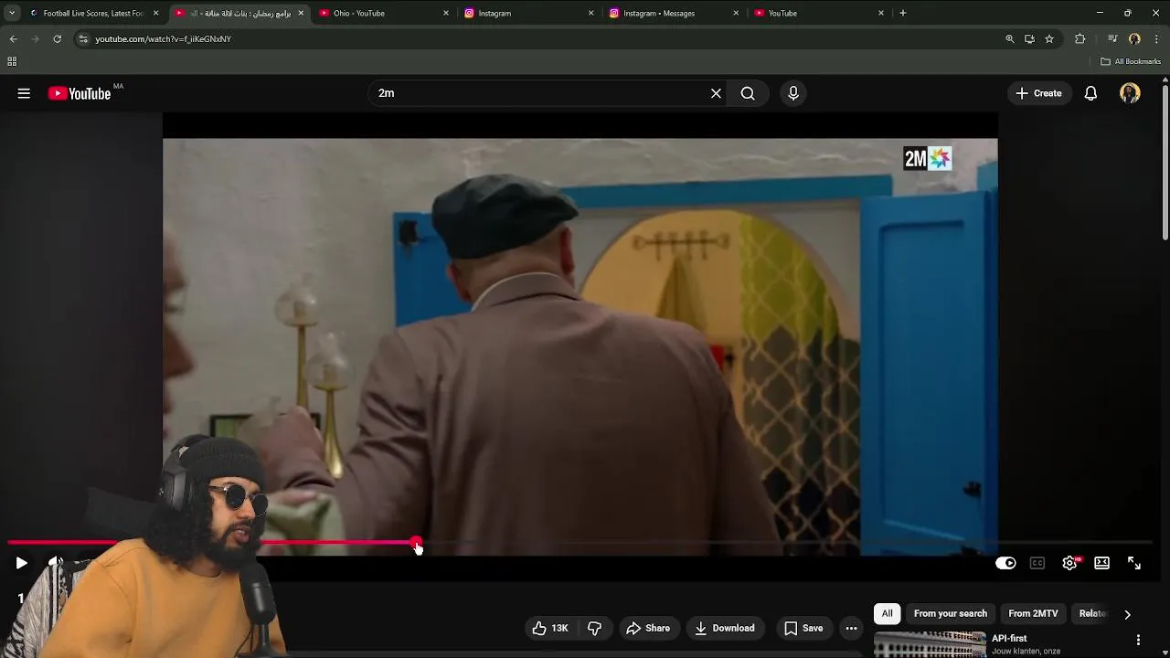Toggle the autoplay switch
Screen dimensions: 1170x658
click(1005, 563)
